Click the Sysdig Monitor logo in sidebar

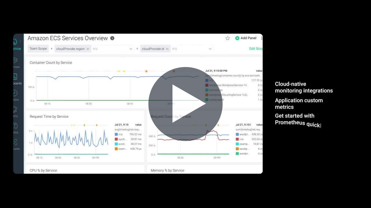click(x=15, y=42)
